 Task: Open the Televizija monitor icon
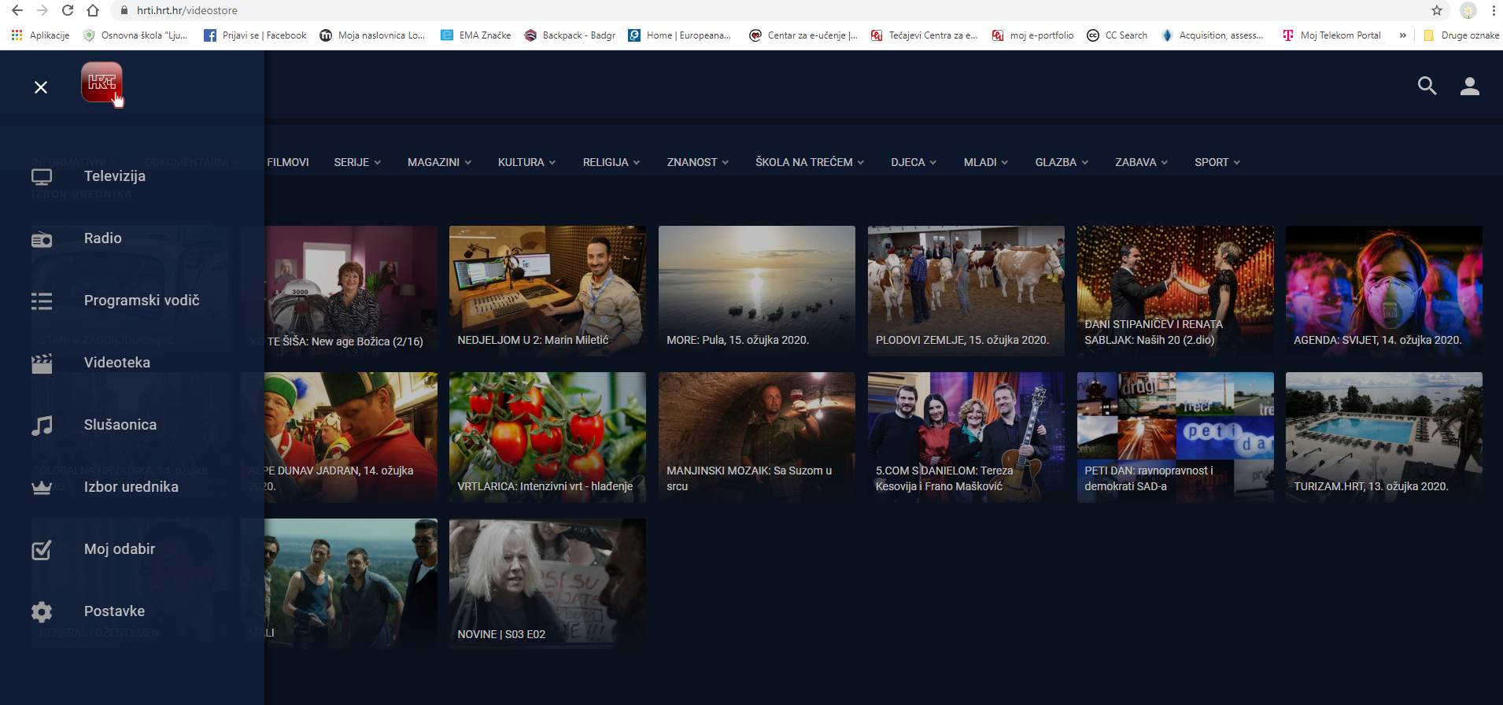pyautogui.click(x=42, y=176)
